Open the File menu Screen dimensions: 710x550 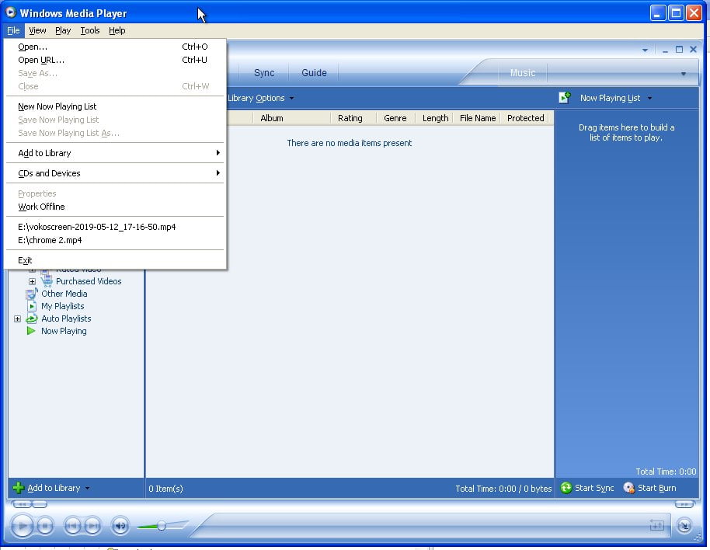pyautogui.click(x=13, y=30)
